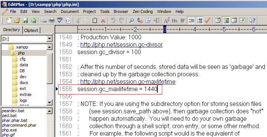Open the Hx Hex Viewer

pyautogui.click(x=174, y=21)
